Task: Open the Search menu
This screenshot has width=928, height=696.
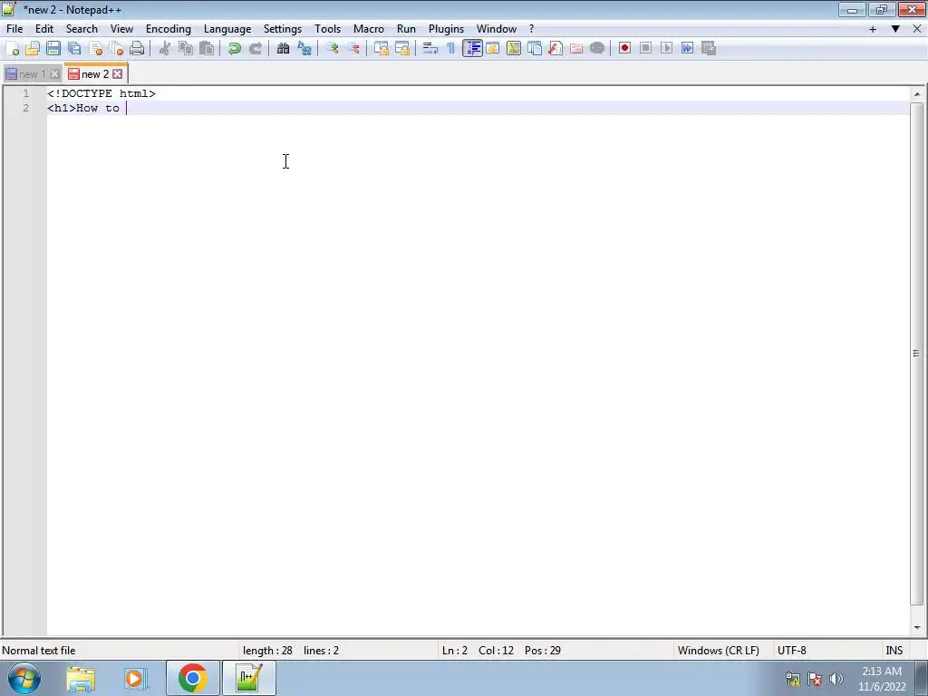Action: (82, 29)
